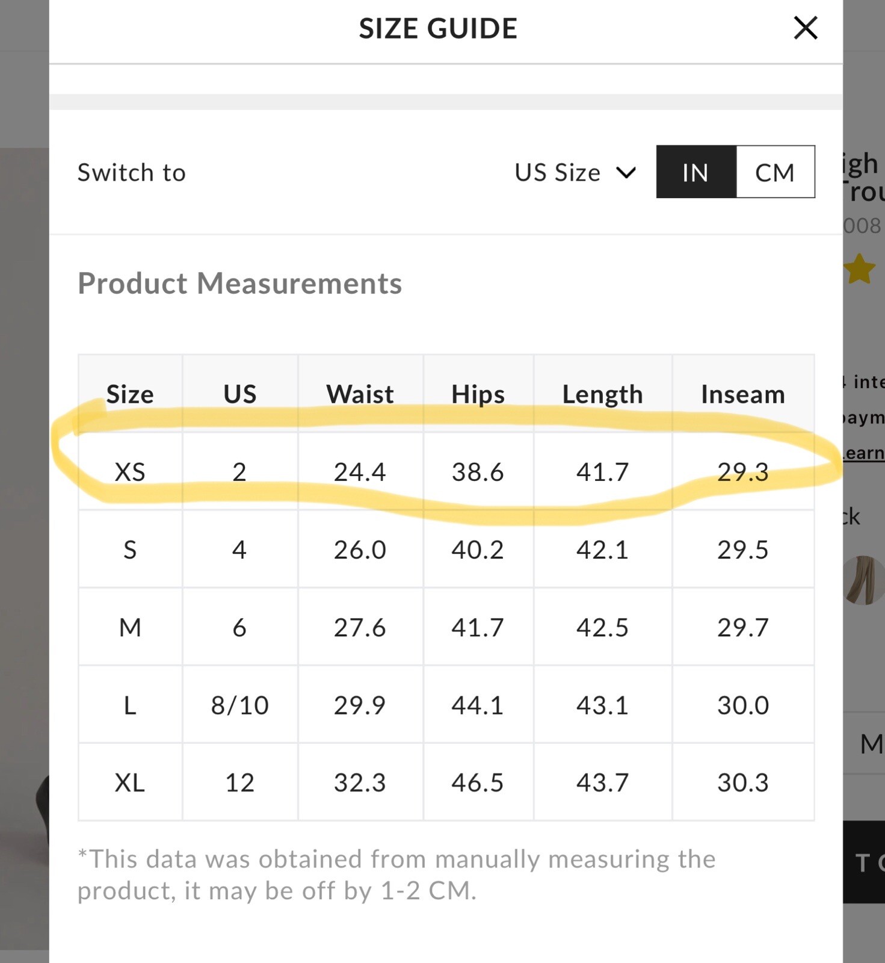Select the XL size row label
This screenshot has height=963, width=885.
click(130, 782)
